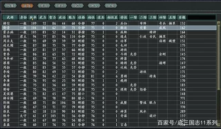Sort by the 身份 column header
The image size is (221, 129).
pos(23,18)
